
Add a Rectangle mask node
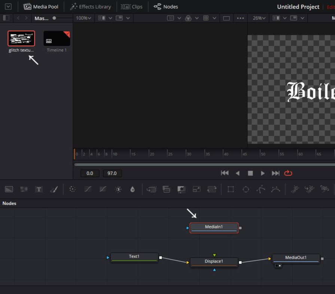click(231, 189)
